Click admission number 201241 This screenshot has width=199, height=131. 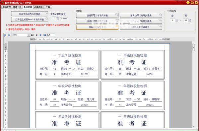click(x=150, y=105)
